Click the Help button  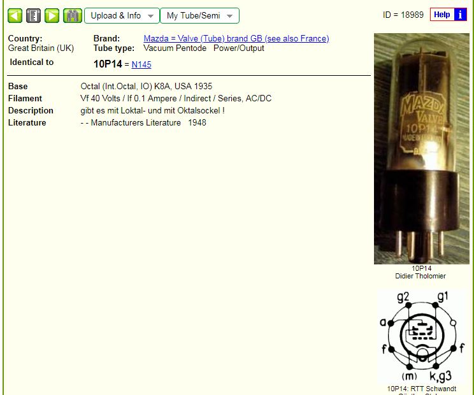pos(442,15)
